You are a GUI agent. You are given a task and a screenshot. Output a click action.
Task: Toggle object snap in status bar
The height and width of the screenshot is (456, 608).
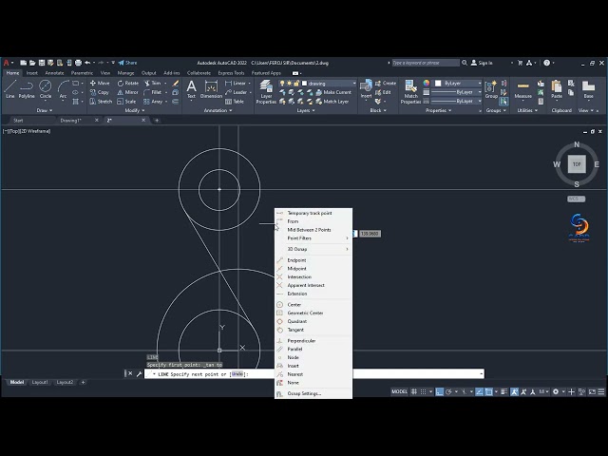(x=488, y=391)
